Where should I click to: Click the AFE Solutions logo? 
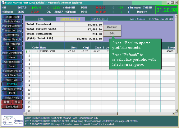(x=12, y=121)
